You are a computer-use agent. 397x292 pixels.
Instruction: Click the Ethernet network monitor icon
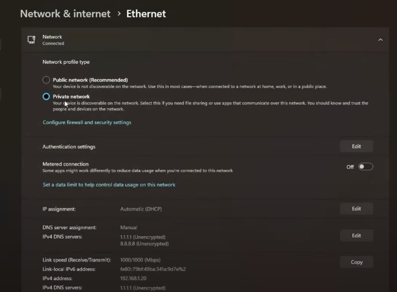coord(32,40)
